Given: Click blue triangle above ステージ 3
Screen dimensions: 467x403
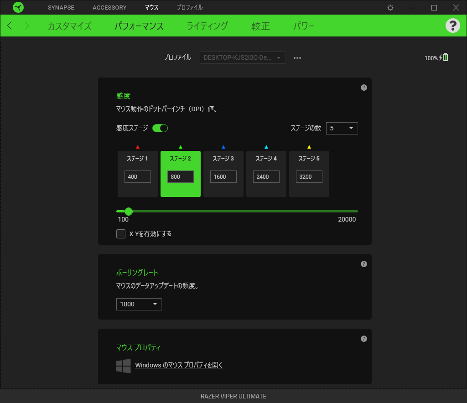Looking at the screenshot, I should (223, 147).
